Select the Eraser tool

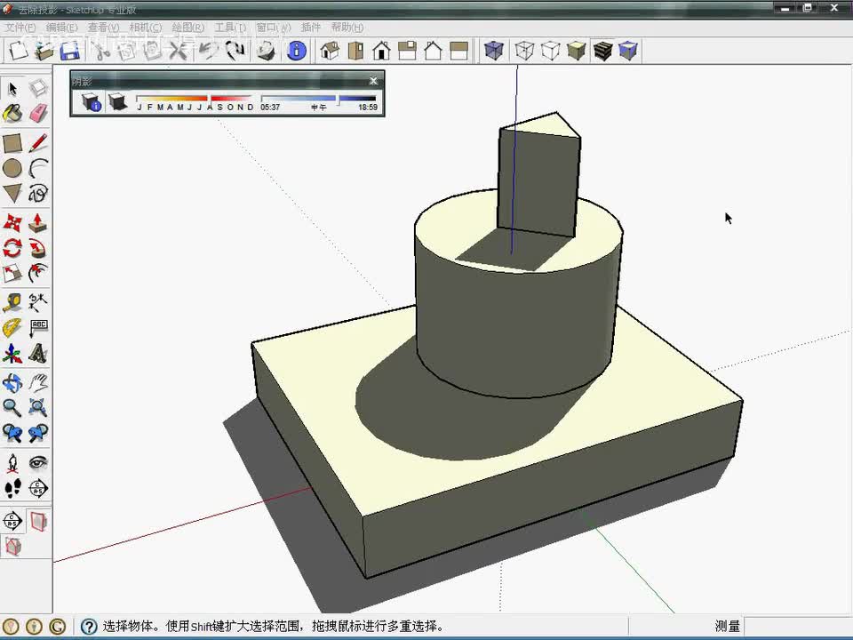tap(38, 114)
